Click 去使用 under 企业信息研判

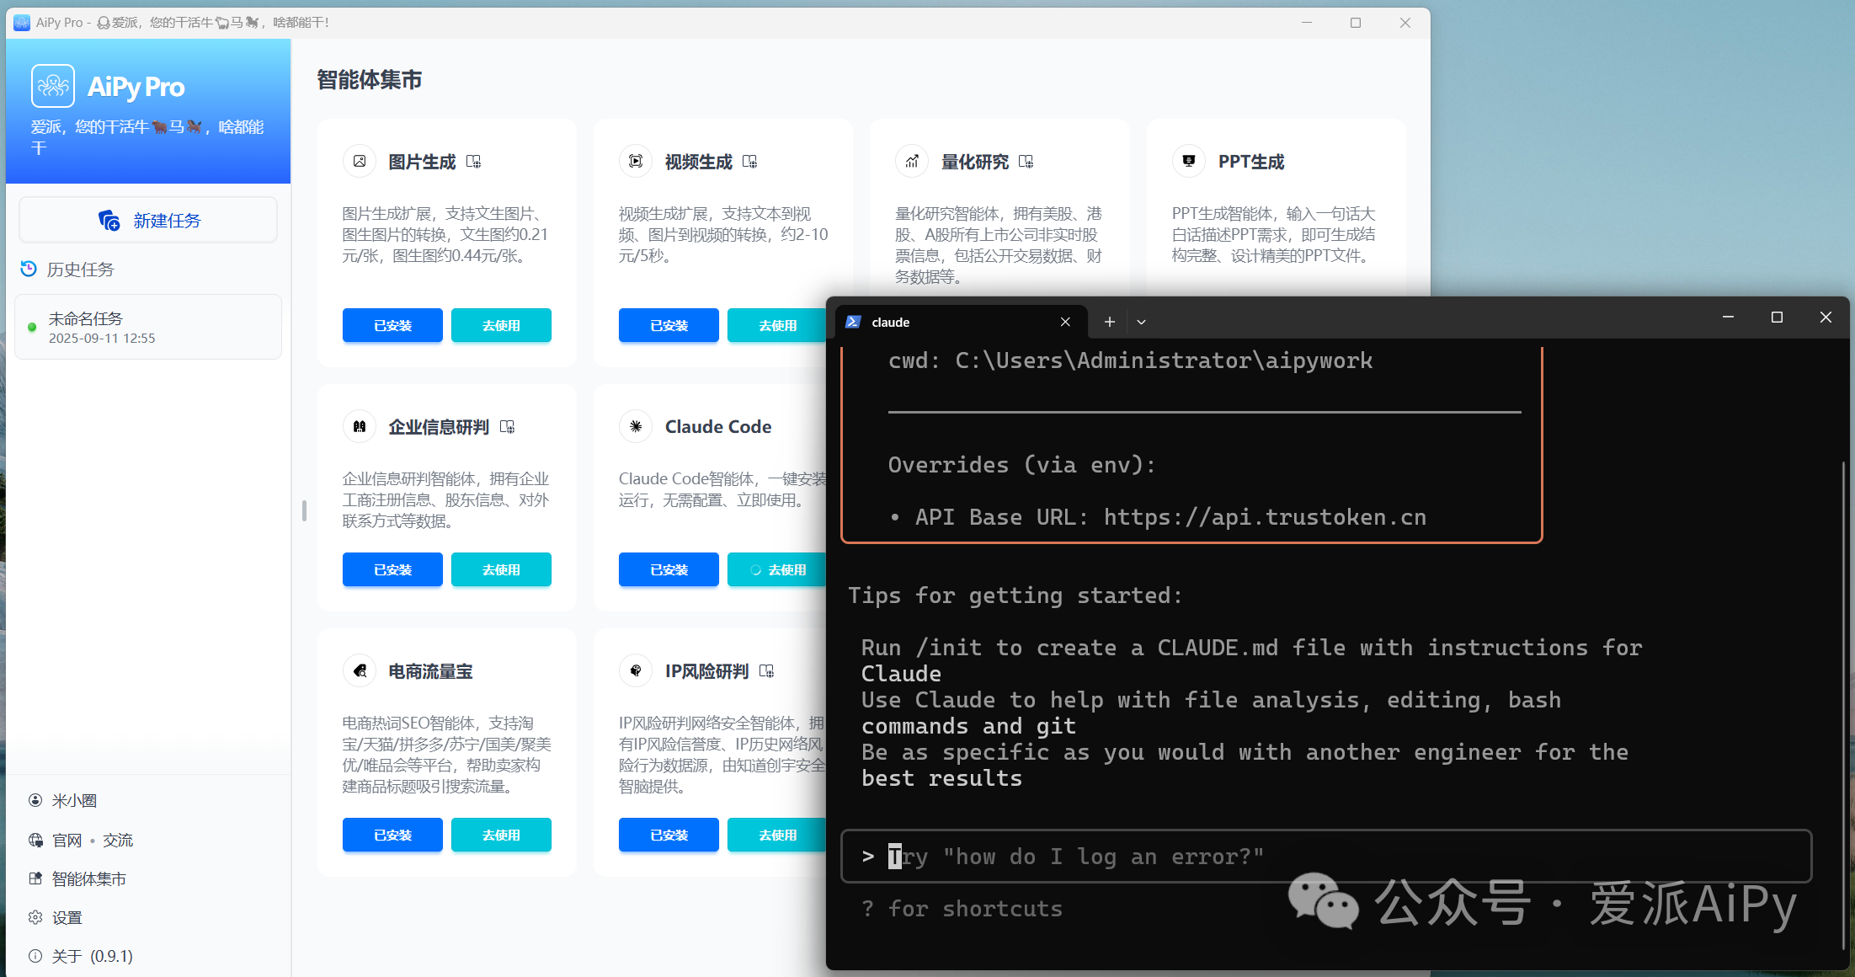point(501,569)
